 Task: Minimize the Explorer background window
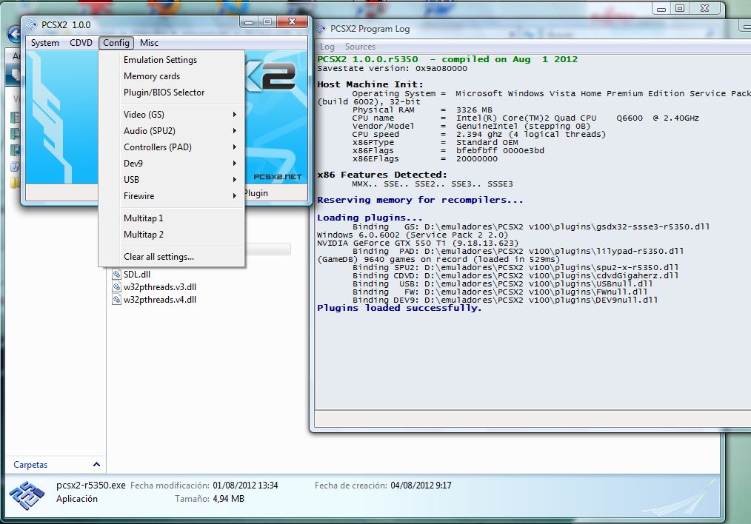click(661, 9)
